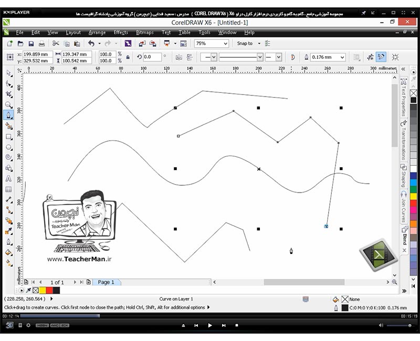Select the Spiral/polygon tool
Viewport: 420px width, 341px height.
pyautogui.click(x=8, y=158)
